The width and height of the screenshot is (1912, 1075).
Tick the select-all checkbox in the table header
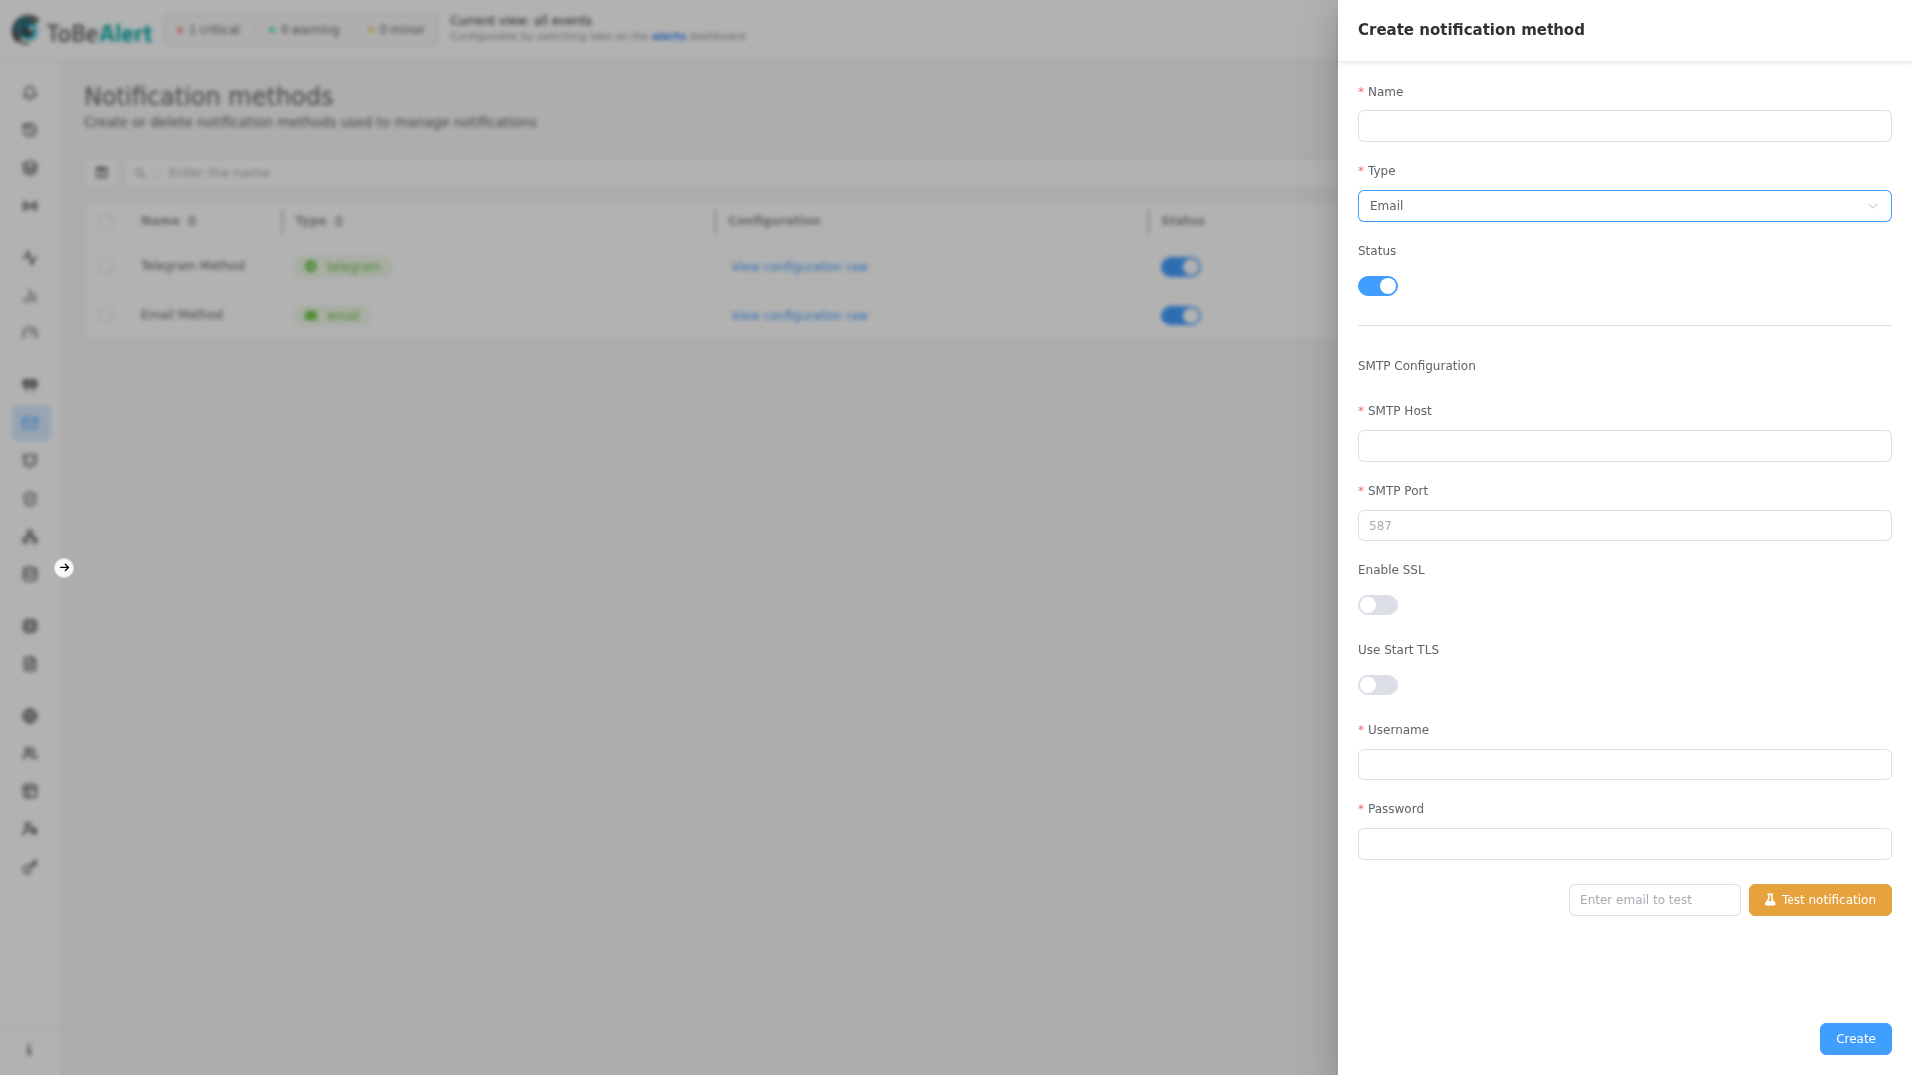point(106,222)
